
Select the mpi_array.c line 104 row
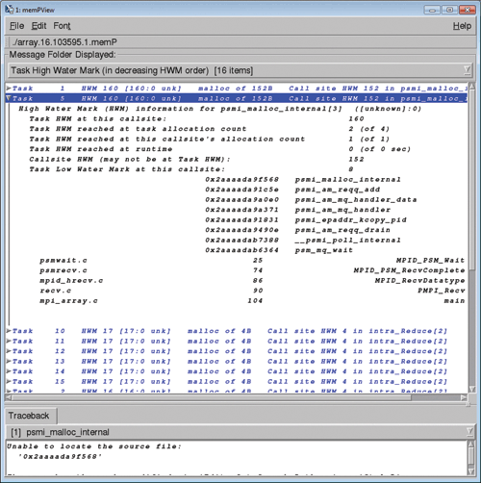[x=252, y=300]
